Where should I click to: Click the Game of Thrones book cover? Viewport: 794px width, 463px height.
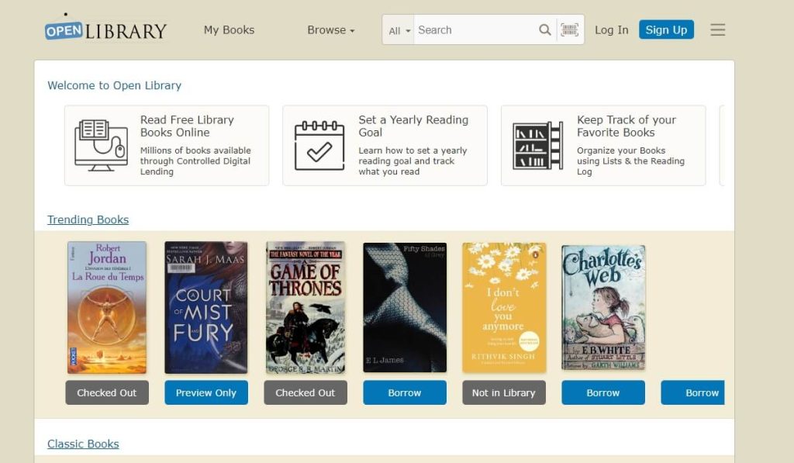click(305, 306)
